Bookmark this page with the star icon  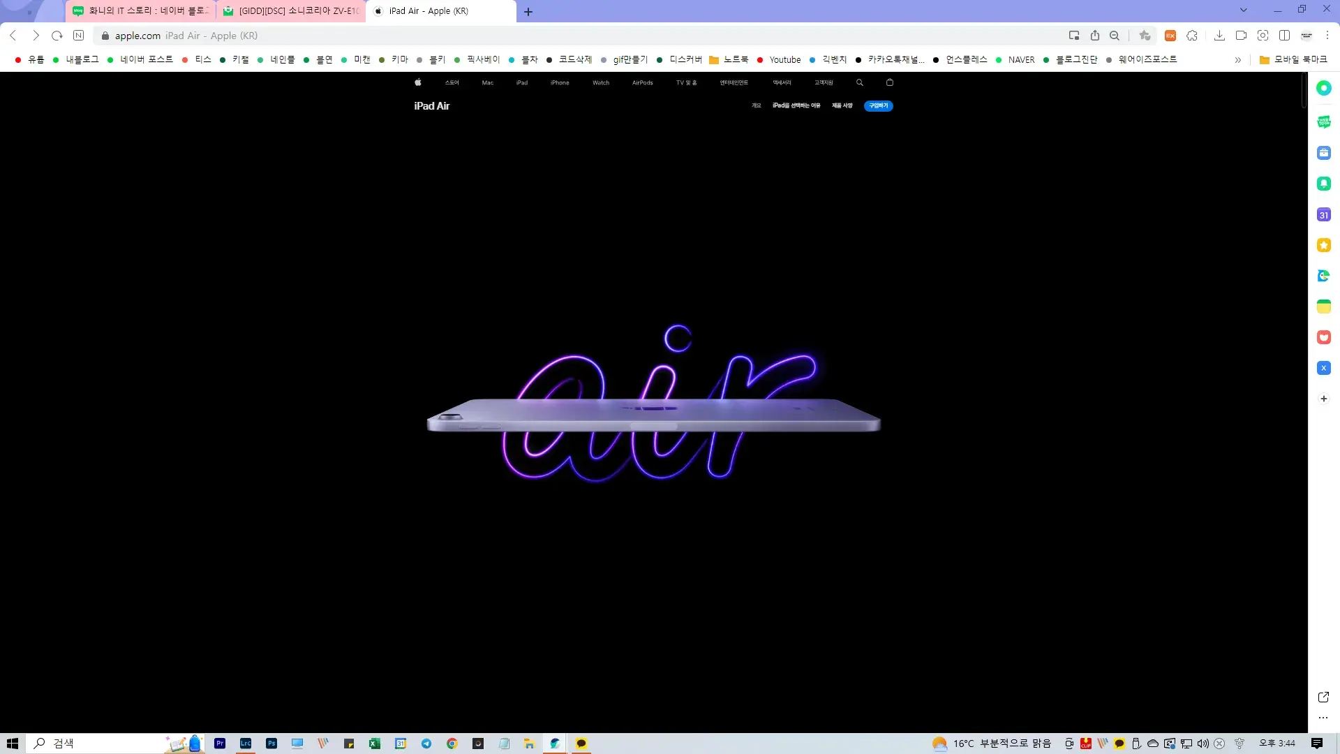click(x=1145, y=36)
